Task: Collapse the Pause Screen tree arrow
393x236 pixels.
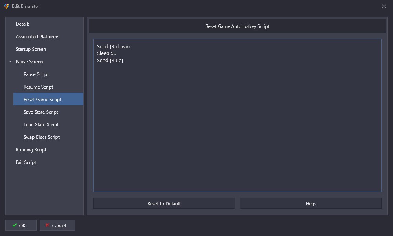Action: (11, 61)
